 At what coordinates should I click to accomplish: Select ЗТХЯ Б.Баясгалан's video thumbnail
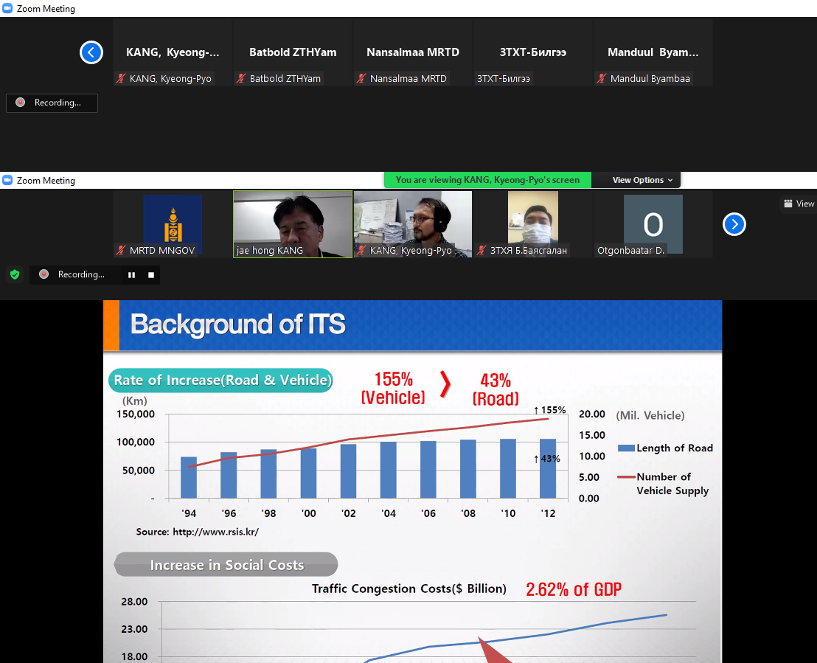tap(532, 224)
